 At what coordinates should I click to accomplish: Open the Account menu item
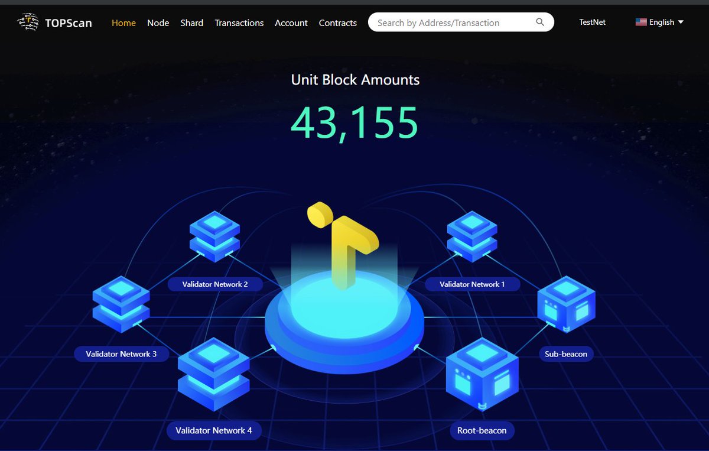pos(291,23)
